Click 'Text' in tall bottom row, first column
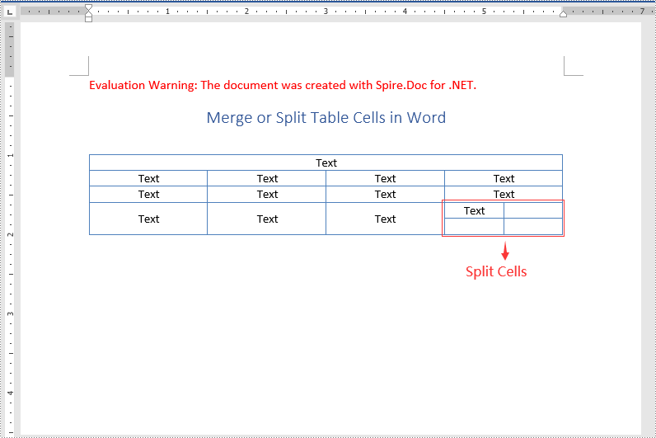The image size is (656, 438). [148, 219]
